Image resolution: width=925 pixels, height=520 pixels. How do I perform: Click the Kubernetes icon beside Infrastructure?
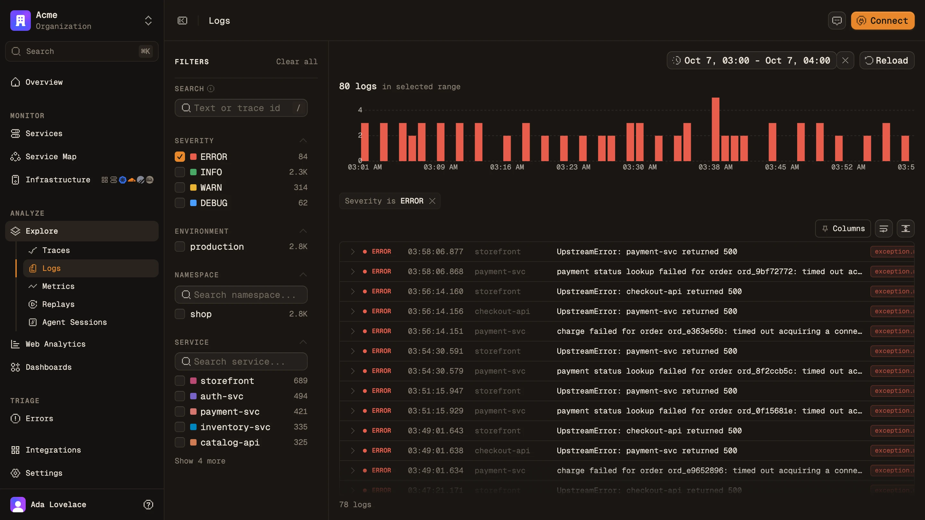(123, 180)
